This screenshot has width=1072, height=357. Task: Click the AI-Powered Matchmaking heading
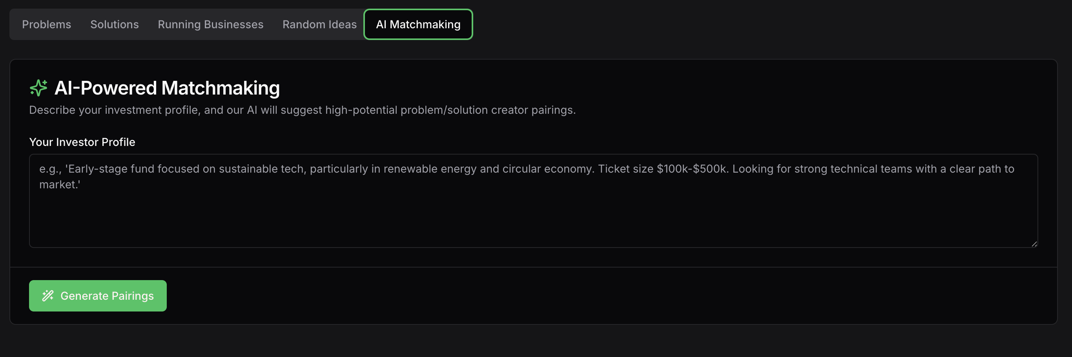click(167, 88)
